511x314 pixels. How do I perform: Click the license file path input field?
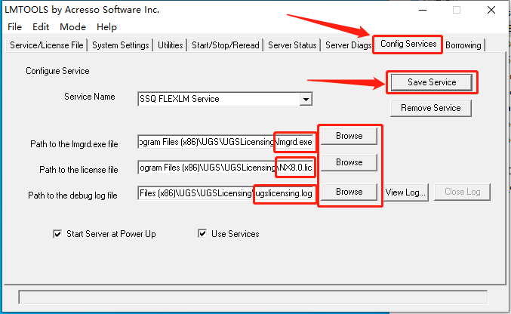tap(226, 168)
